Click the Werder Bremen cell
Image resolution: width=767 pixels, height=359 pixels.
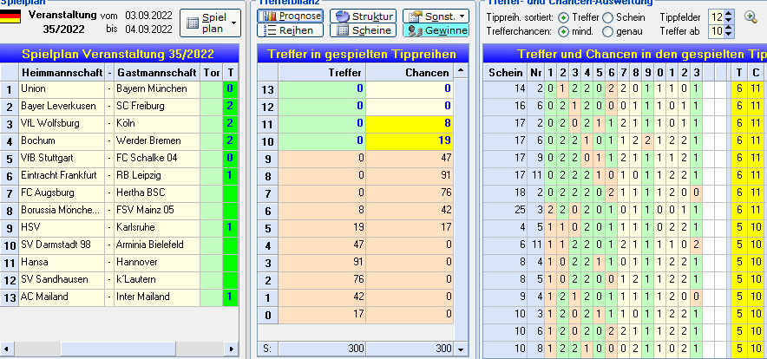tap(157, 140)
